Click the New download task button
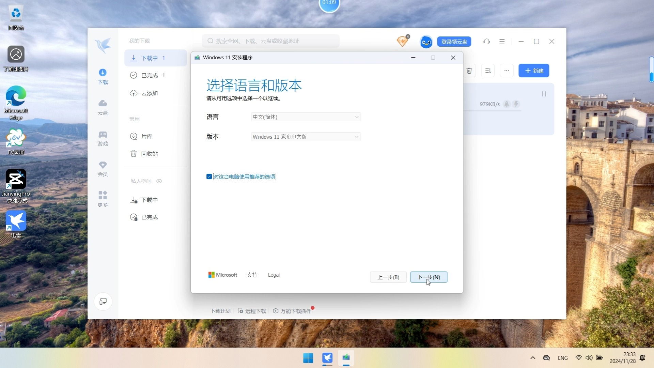 click(533, 71)
